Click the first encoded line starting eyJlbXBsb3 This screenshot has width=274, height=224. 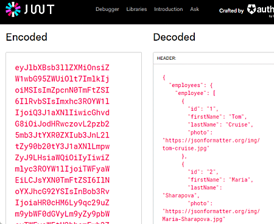tap(62, 68)
